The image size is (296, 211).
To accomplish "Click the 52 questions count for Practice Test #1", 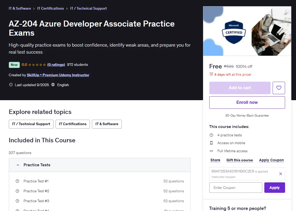I will coord(174,181).
